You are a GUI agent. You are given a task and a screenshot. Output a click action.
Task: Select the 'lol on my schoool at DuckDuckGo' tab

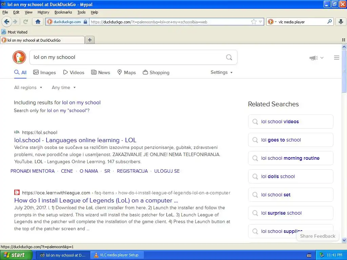click(42, 40)
